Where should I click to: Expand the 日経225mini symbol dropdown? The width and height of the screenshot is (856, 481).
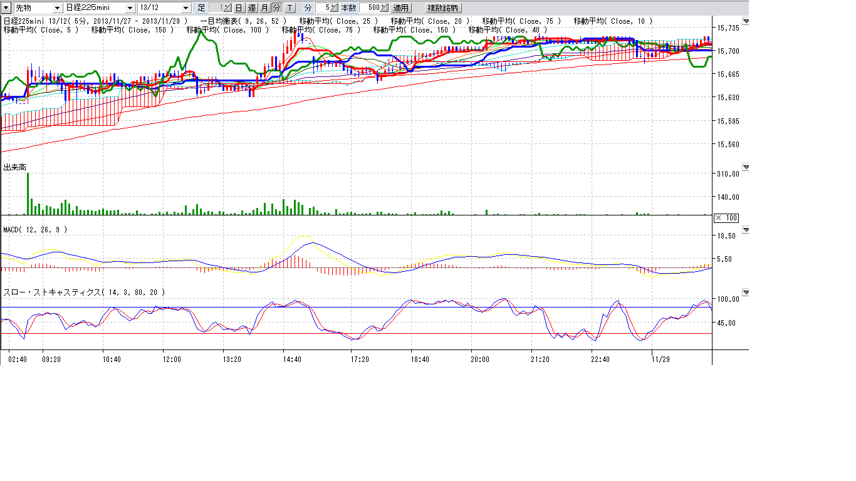[x=130, y=8]
